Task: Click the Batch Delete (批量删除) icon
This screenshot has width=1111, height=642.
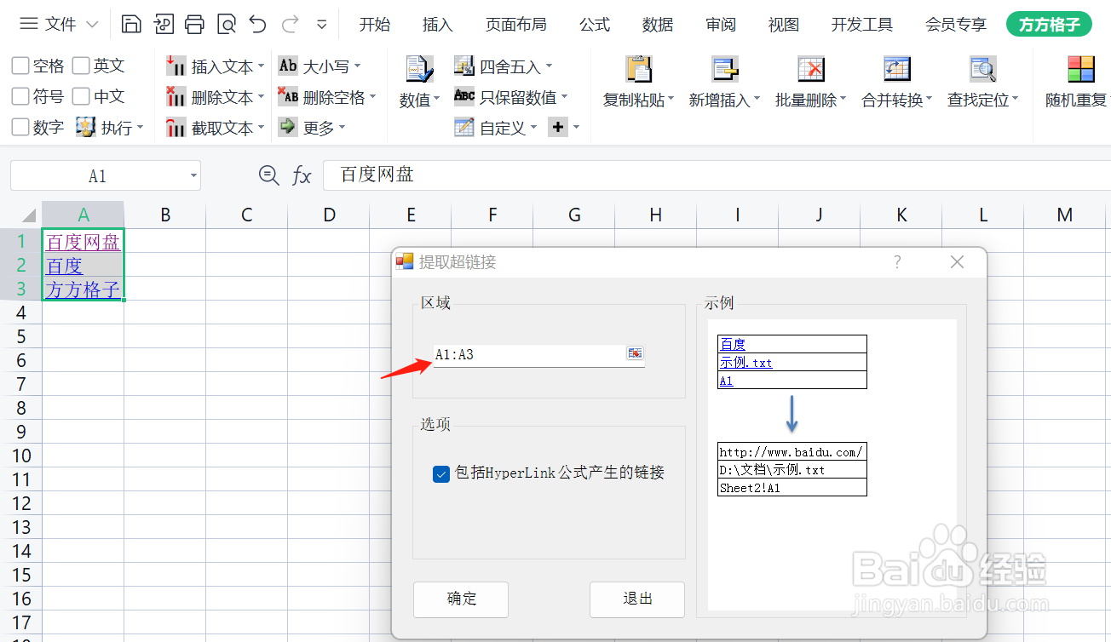Action: [x=810, y=70]
